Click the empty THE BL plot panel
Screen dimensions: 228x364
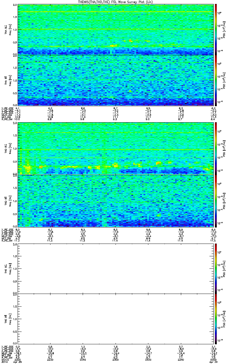pos(115,268)
